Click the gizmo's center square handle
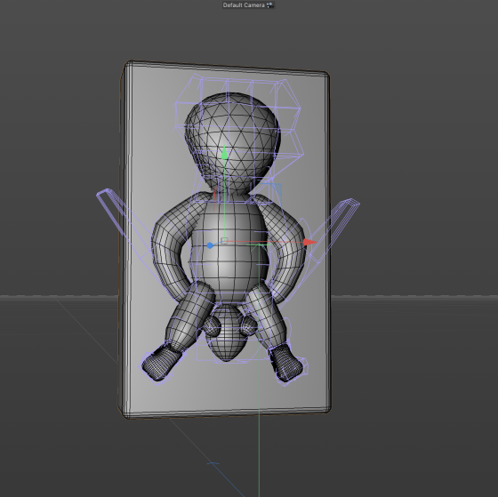Image resolution: width=498 pixels, height=497 pixels. pyautogui.click(x=224, y=240)
